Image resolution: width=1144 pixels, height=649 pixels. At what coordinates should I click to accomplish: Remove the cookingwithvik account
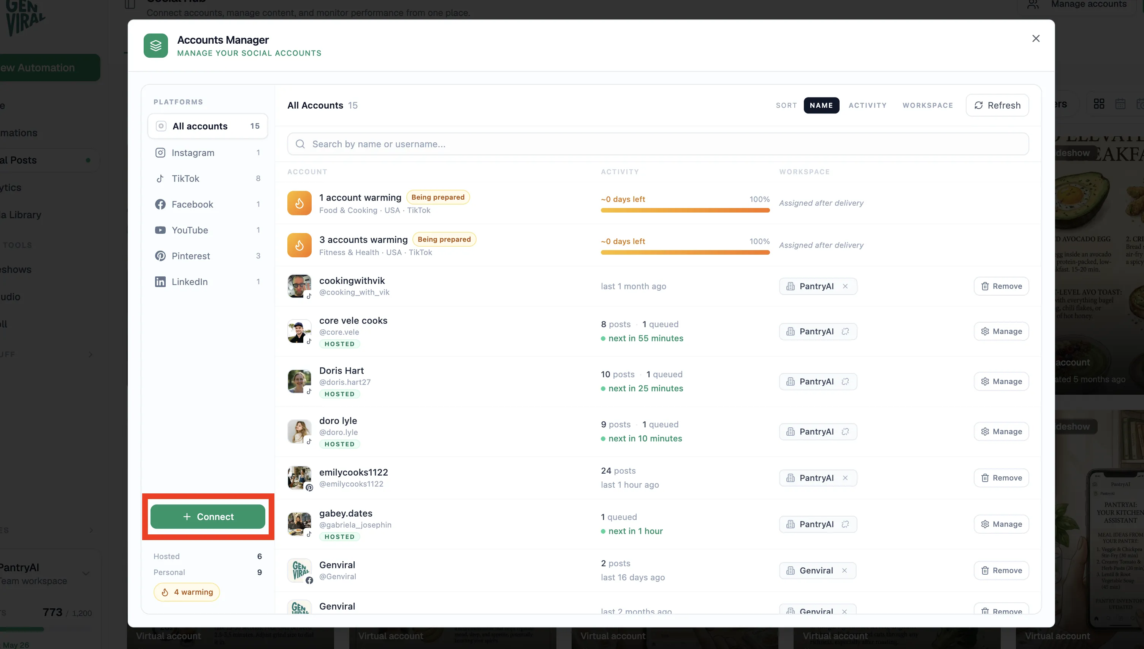1001,287
